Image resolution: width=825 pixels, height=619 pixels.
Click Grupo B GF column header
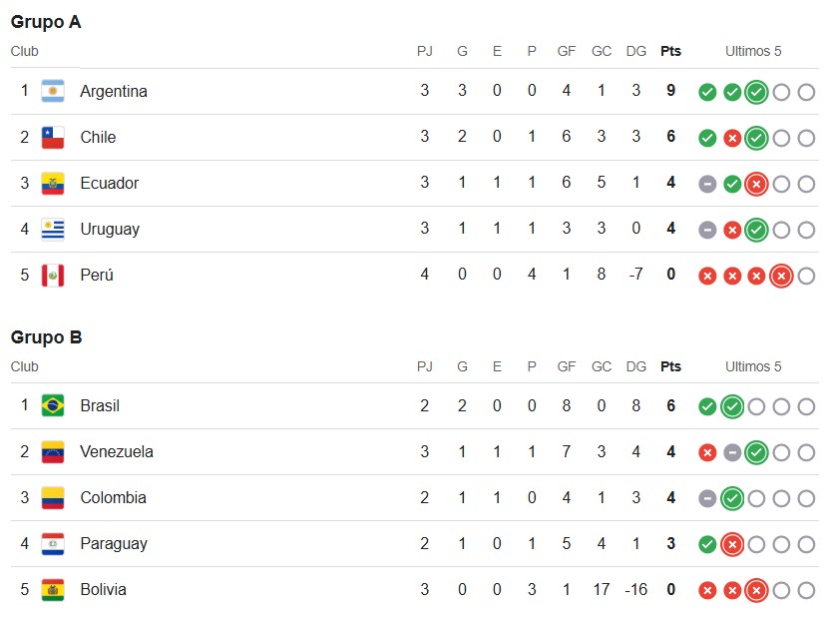click(x=567, y=366)
